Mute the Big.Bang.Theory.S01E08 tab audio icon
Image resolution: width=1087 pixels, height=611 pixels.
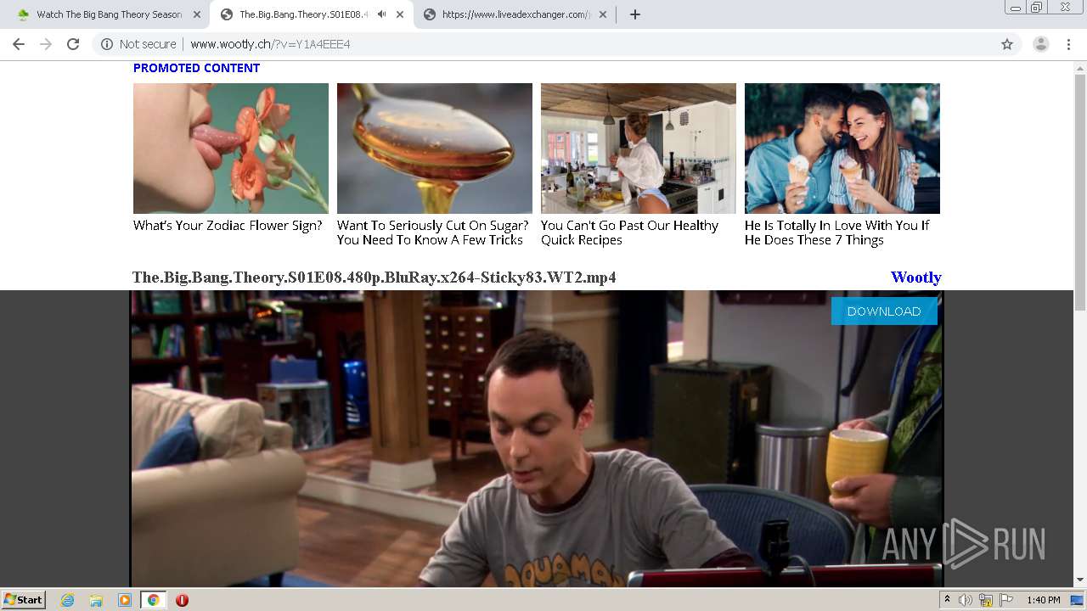382,14
